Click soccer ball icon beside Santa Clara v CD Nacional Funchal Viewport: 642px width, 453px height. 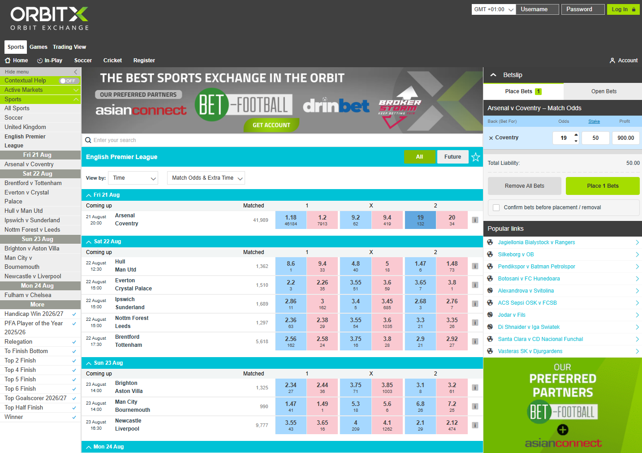click(490, 339)
